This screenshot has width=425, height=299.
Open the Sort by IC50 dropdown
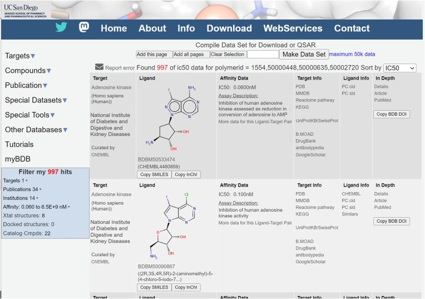[400, 68]
